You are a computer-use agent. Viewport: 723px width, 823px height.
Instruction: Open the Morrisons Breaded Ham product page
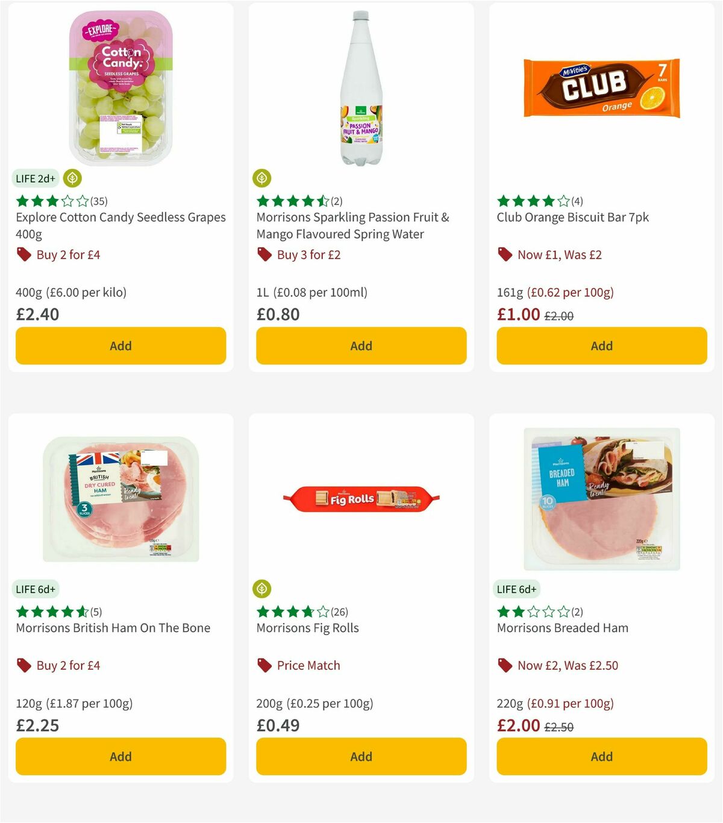[x=562, y=627]
